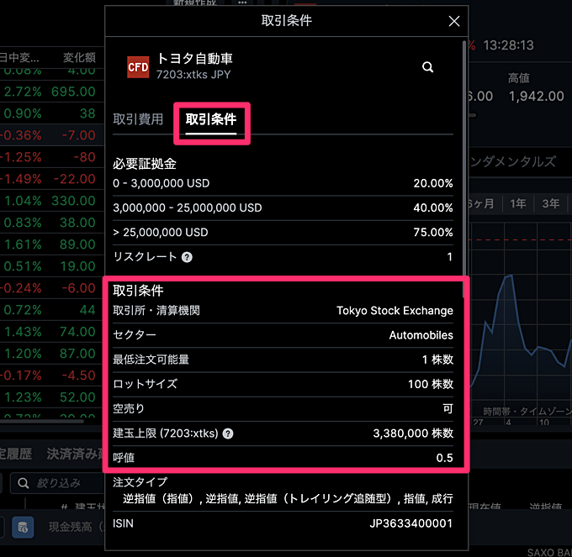Select the 取引条件 tab
572x557 pixels.
[x=211, y=119]
